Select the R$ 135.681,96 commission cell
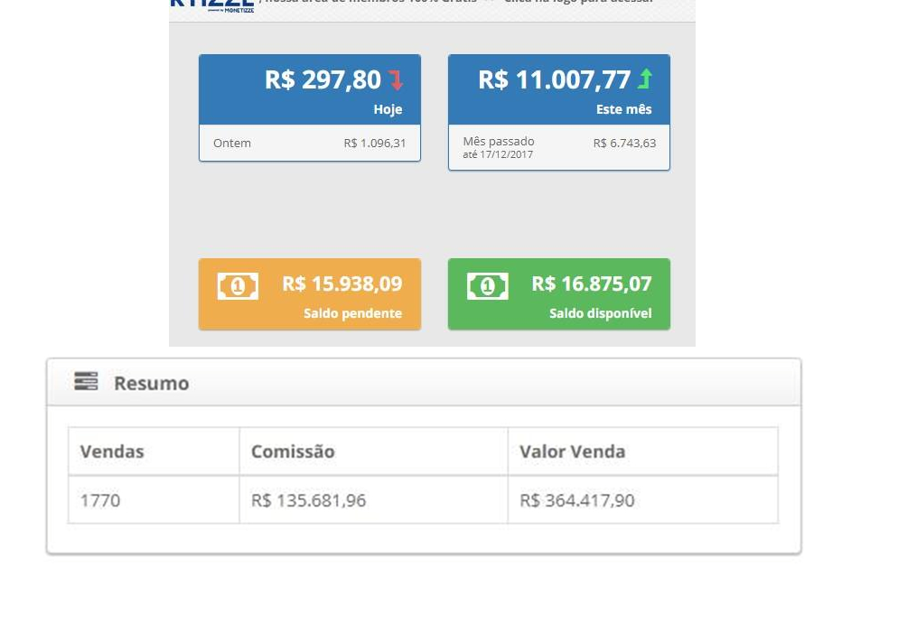 373,500
